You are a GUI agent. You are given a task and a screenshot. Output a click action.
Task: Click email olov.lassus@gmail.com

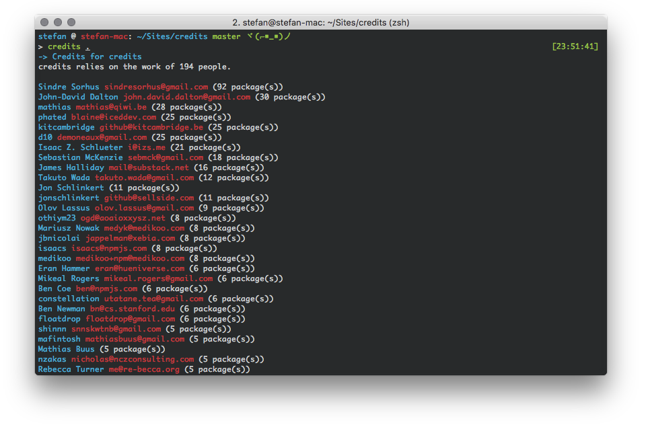[x=144, y=208]
